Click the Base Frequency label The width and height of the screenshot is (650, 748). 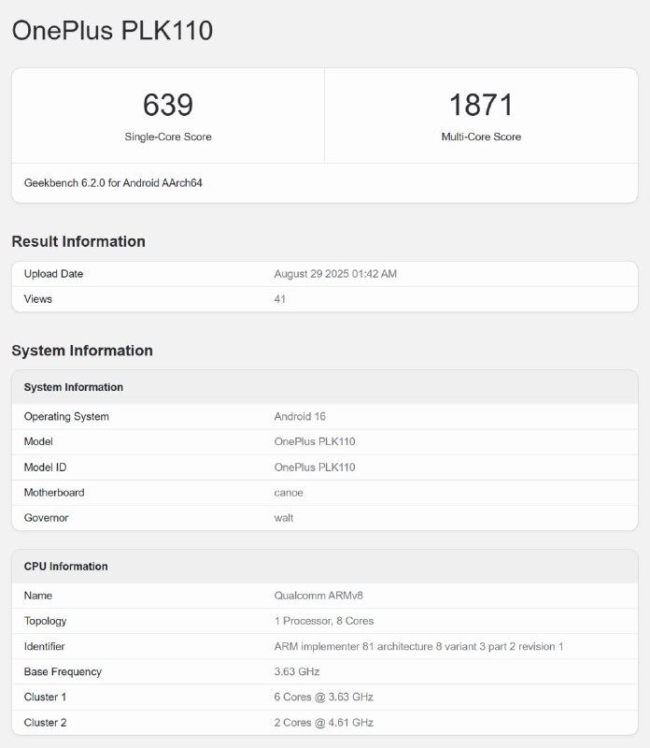pyautogui.click(x=63, y=672)
